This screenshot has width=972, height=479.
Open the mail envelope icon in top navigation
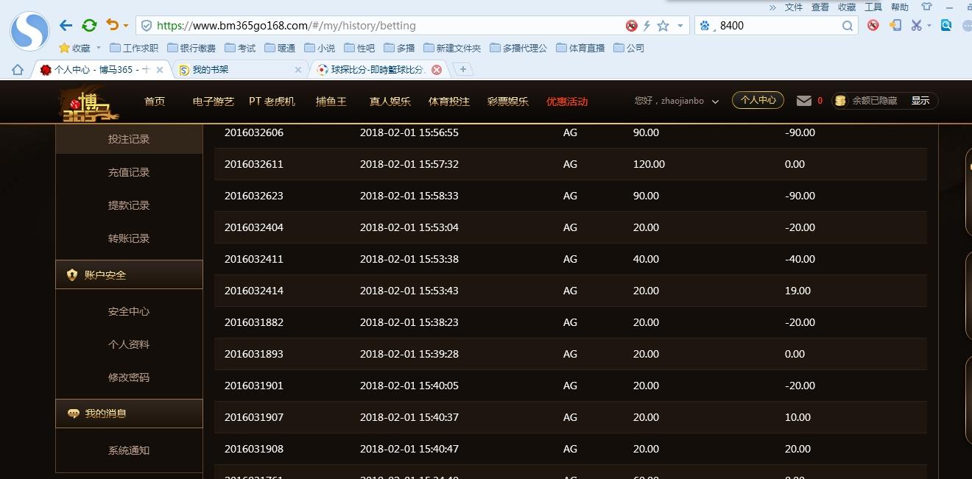click(x=803, y=101)
